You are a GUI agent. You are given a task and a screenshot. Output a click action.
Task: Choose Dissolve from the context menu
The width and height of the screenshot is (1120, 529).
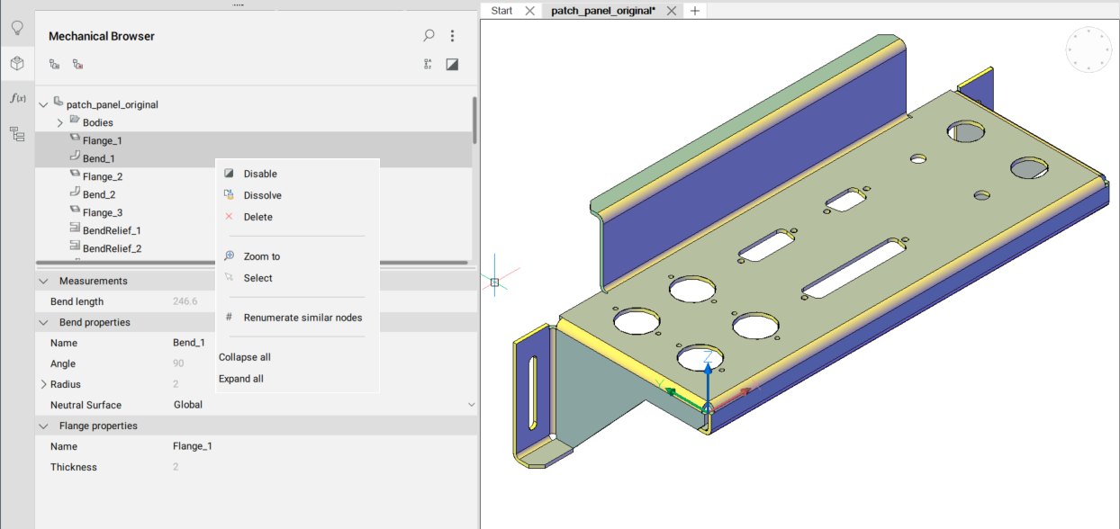pos(262,195)
